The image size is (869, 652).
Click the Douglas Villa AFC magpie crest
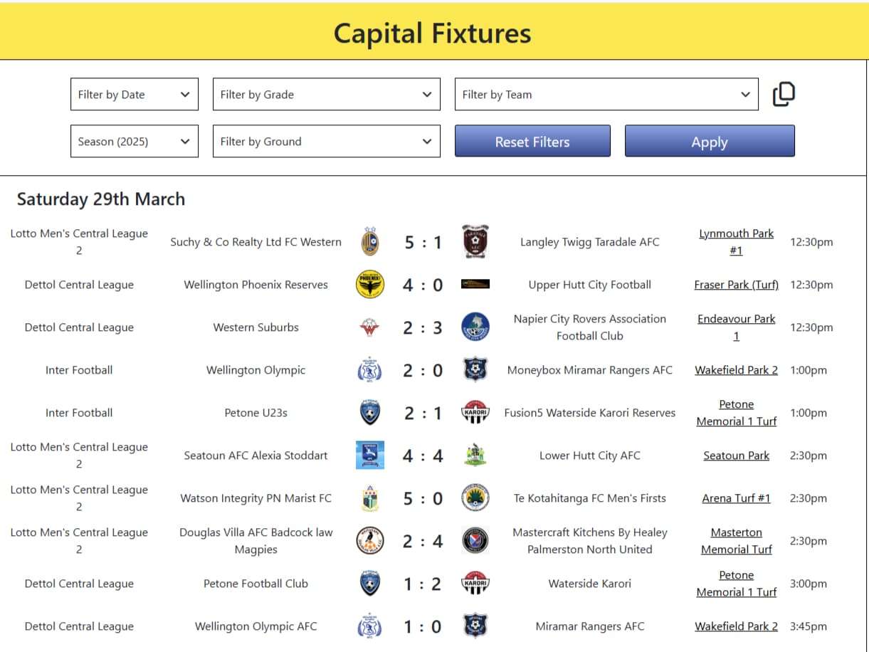click(369, 541)
